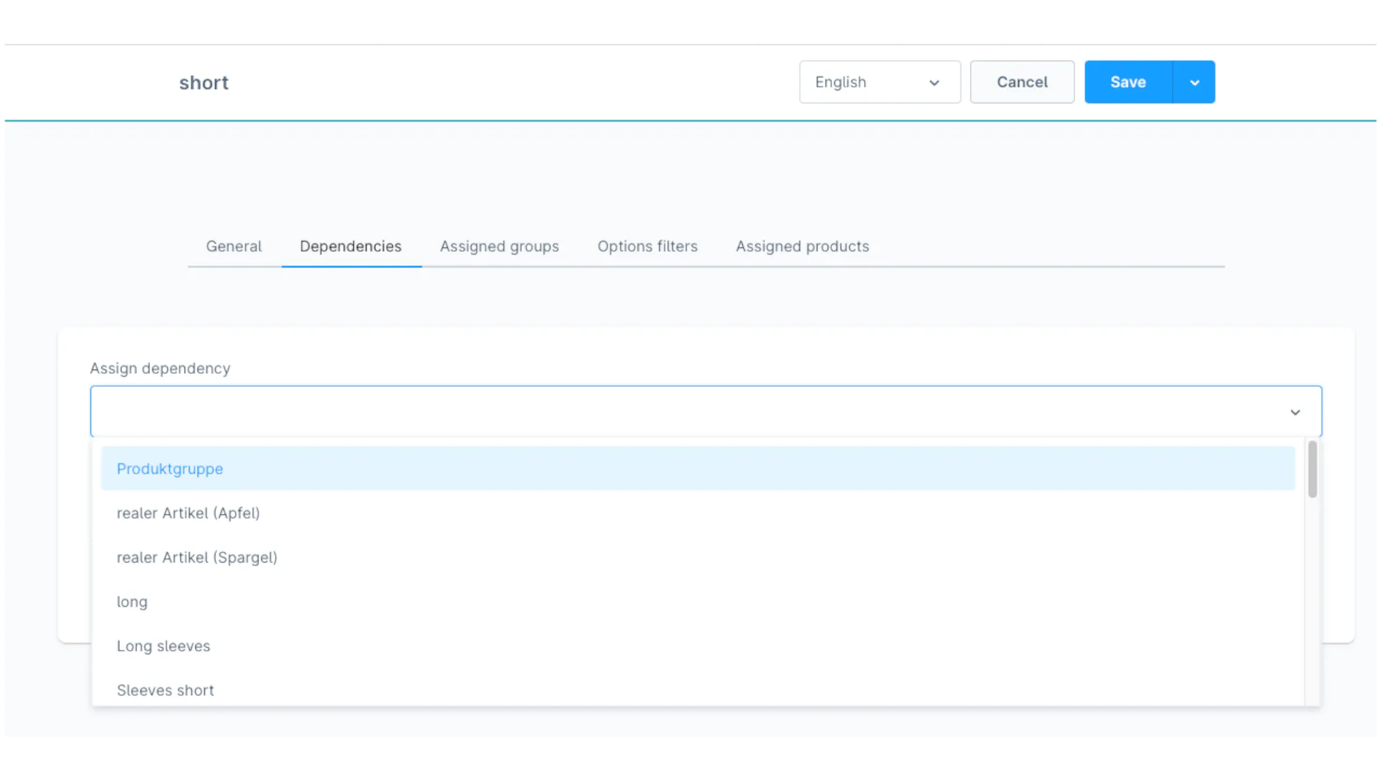The width and height of the screenshot is (1389, 781).
Task: Choose realer Artikel (Spargel) from the list
Action: [x=197, y=558]
